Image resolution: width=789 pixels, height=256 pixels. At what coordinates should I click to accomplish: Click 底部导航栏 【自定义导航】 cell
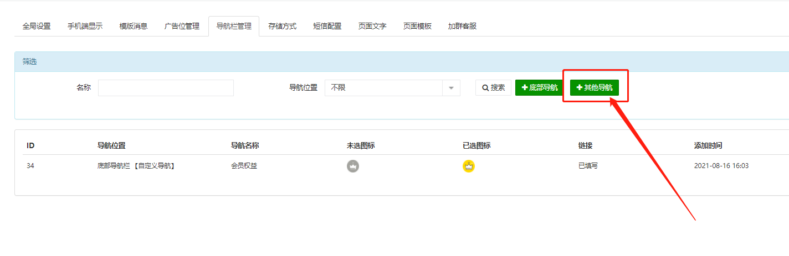136,165
